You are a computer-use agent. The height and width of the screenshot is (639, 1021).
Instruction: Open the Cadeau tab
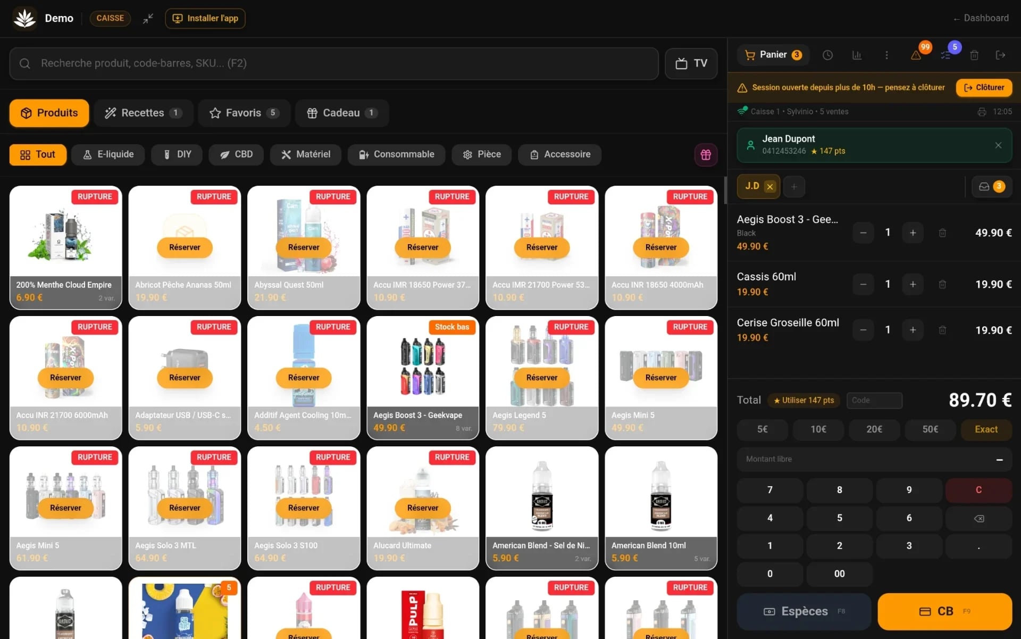tap(342, 113)
